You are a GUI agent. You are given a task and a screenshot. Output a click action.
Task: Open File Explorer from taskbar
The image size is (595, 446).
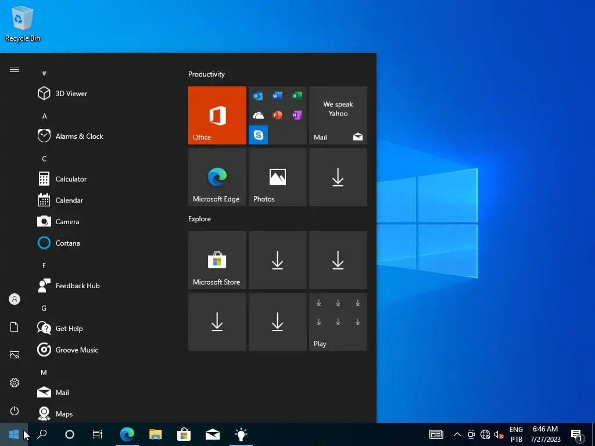pos(156,434)
